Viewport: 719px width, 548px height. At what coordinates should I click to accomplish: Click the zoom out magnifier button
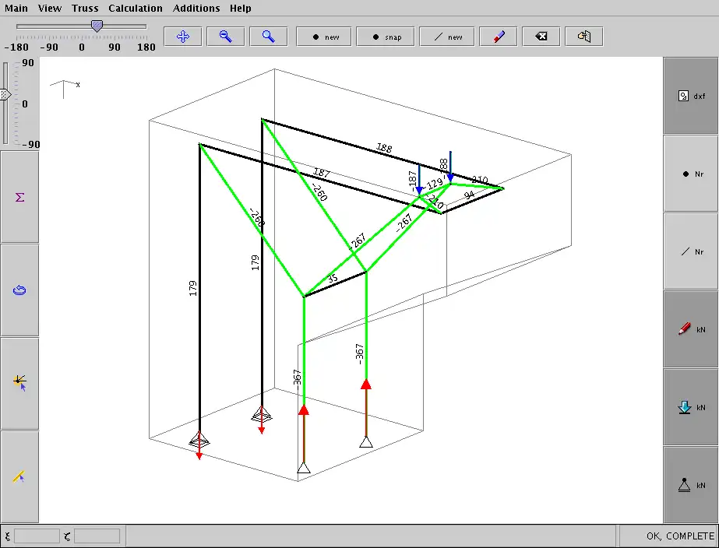coord(226,37)
